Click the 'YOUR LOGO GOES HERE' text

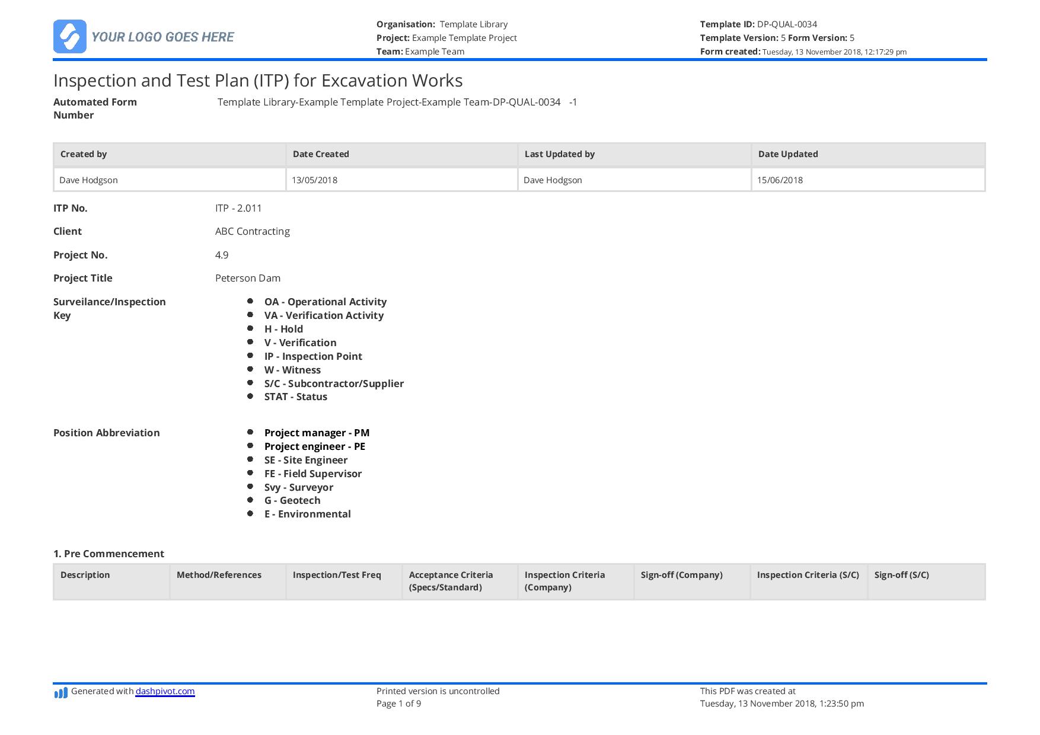(162, 37)
